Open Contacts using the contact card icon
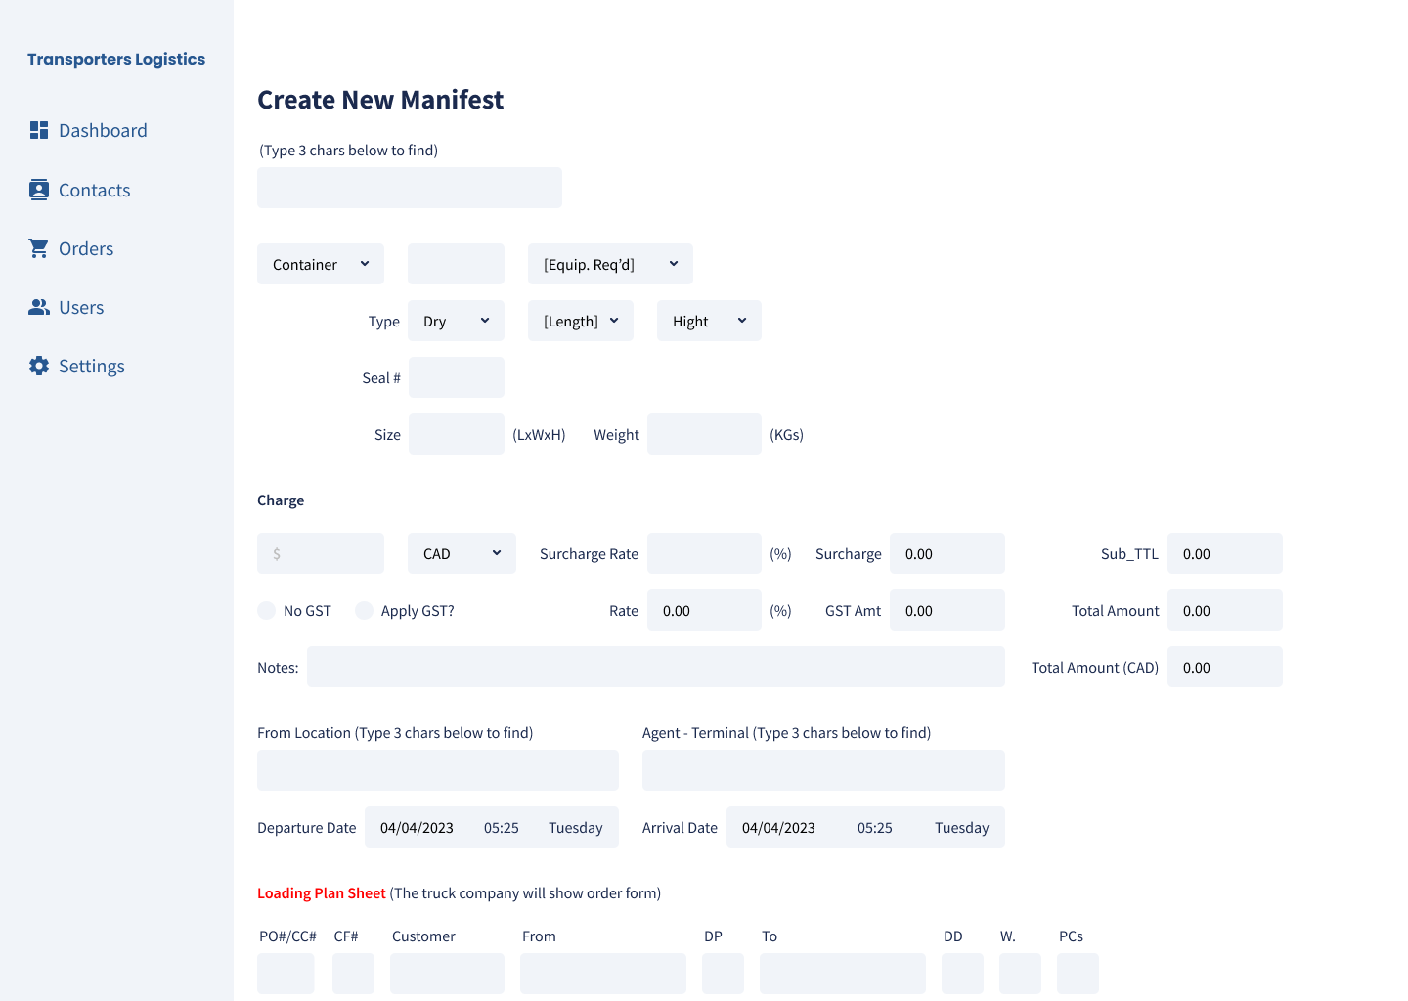This screenshot has width=1408, height=1001. [x=39, y=189]
